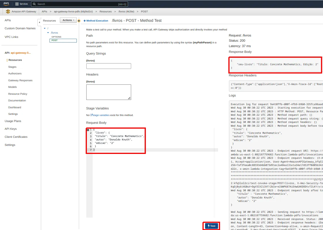Open bottom Settings in sidebar

[x=10, y=145]
